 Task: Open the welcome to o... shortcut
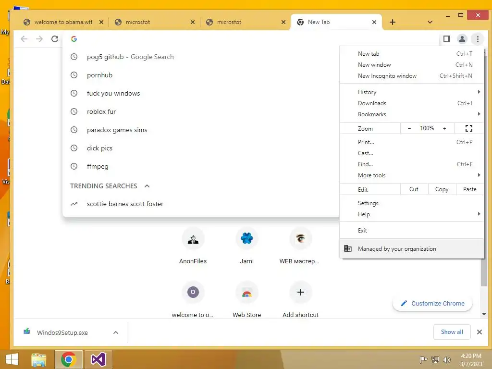[x=193, y=300]
